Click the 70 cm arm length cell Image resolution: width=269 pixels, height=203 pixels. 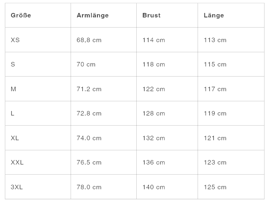[86, 64]
